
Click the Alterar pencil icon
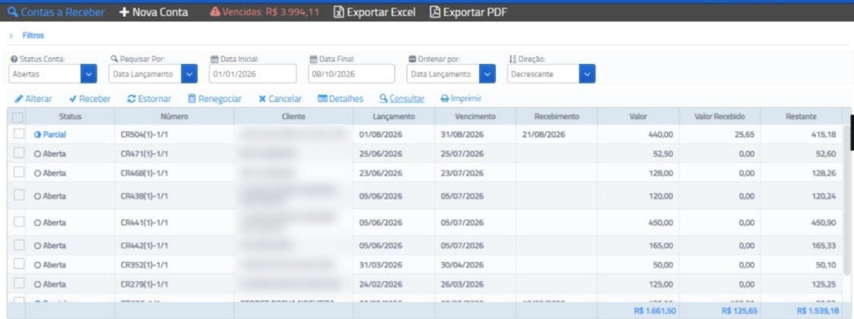click(18, 99)
